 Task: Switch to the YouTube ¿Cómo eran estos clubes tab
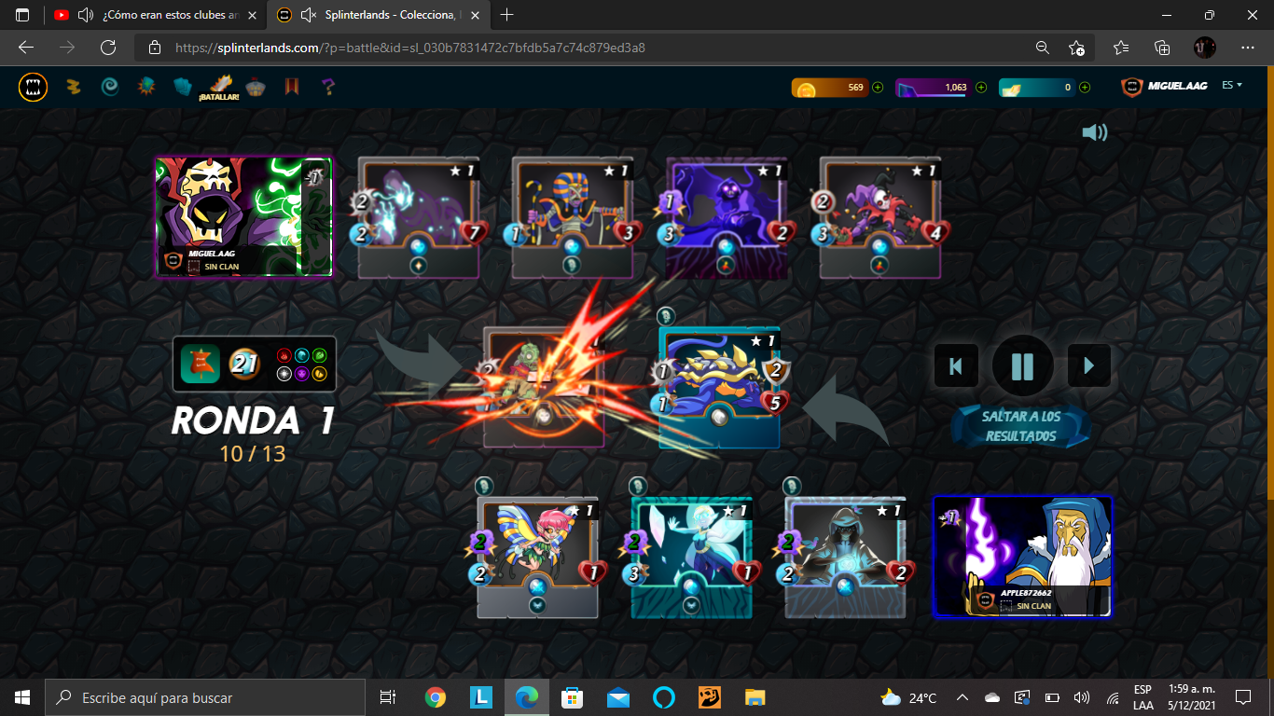point(154,15)
